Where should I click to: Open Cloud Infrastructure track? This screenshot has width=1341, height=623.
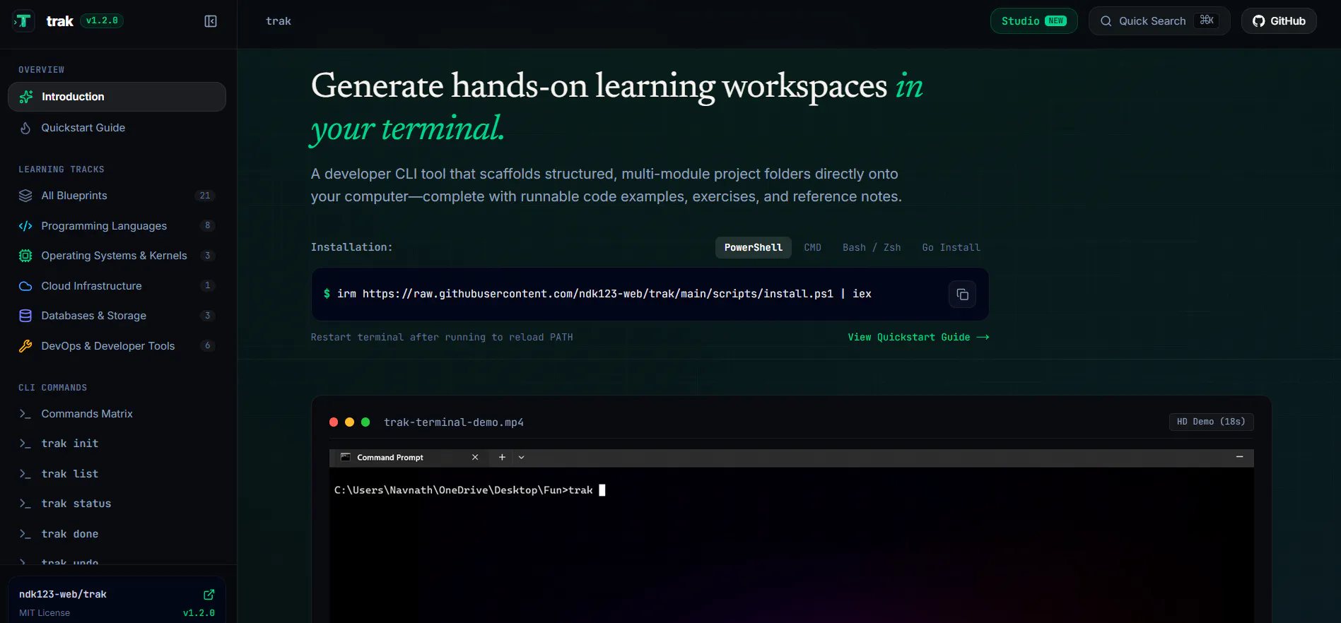pyautogui.click(x=117, y=286)
